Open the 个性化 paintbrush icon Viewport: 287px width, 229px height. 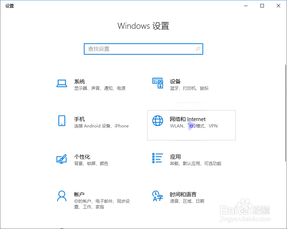(x=61, y=159)
